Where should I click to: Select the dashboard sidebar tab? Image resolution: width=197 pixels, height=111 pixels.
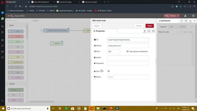click(x=168, y=21)
